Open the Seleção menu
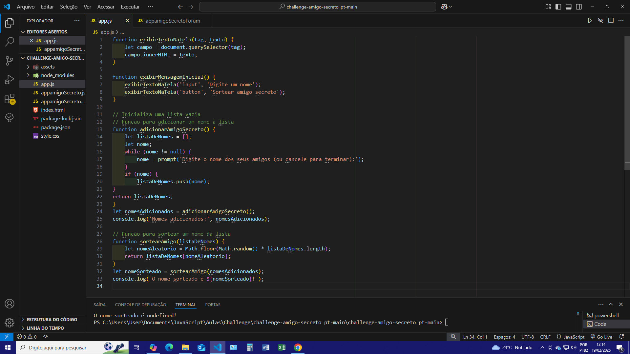The height and width of the screenshot is (354, 630). (x=69, y=7)
